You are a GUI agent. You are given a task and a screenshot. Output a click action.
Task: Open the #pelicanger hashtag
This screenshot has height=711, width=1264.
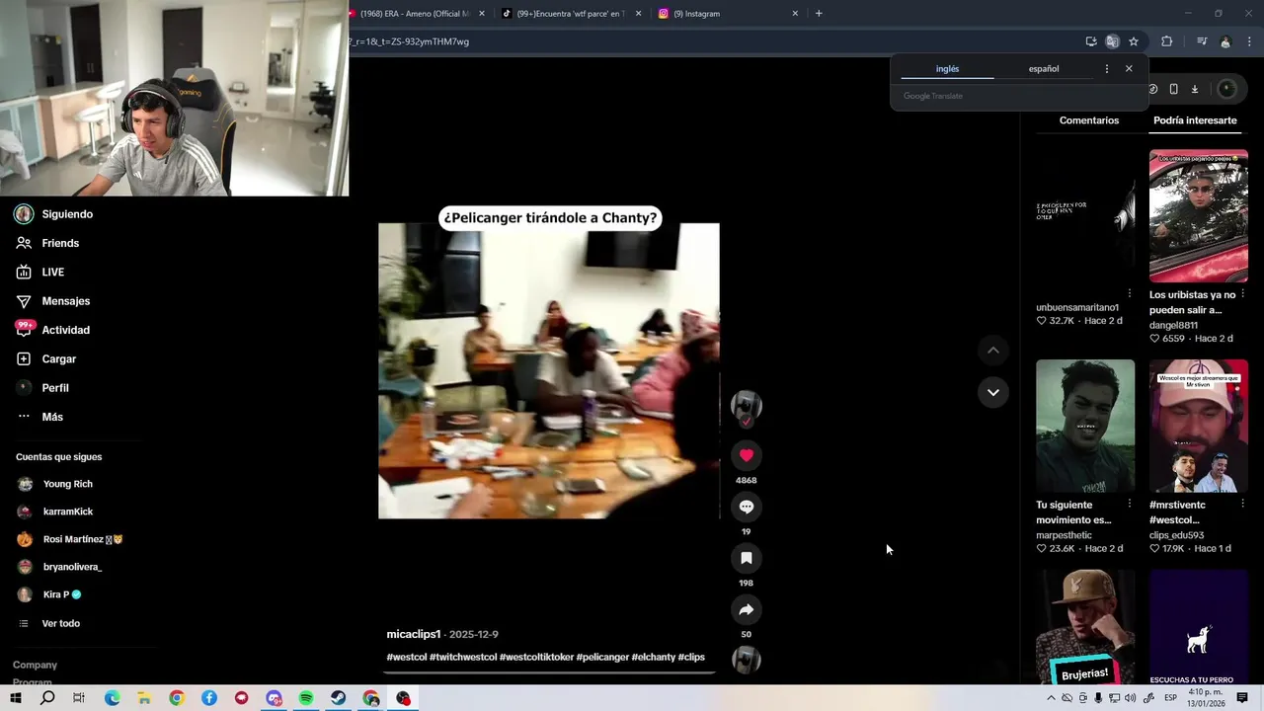(x=602, y=657)
